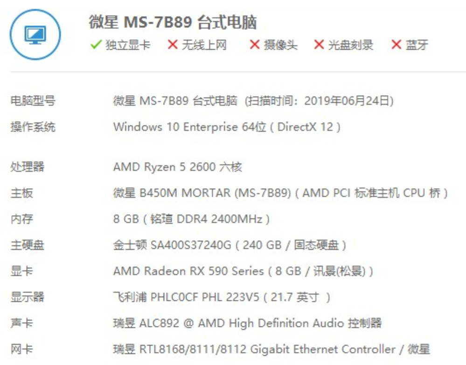The height and width of the screenshot is (365, 466).
Task: Click the blue desktop computer icon
Action: 35,34
